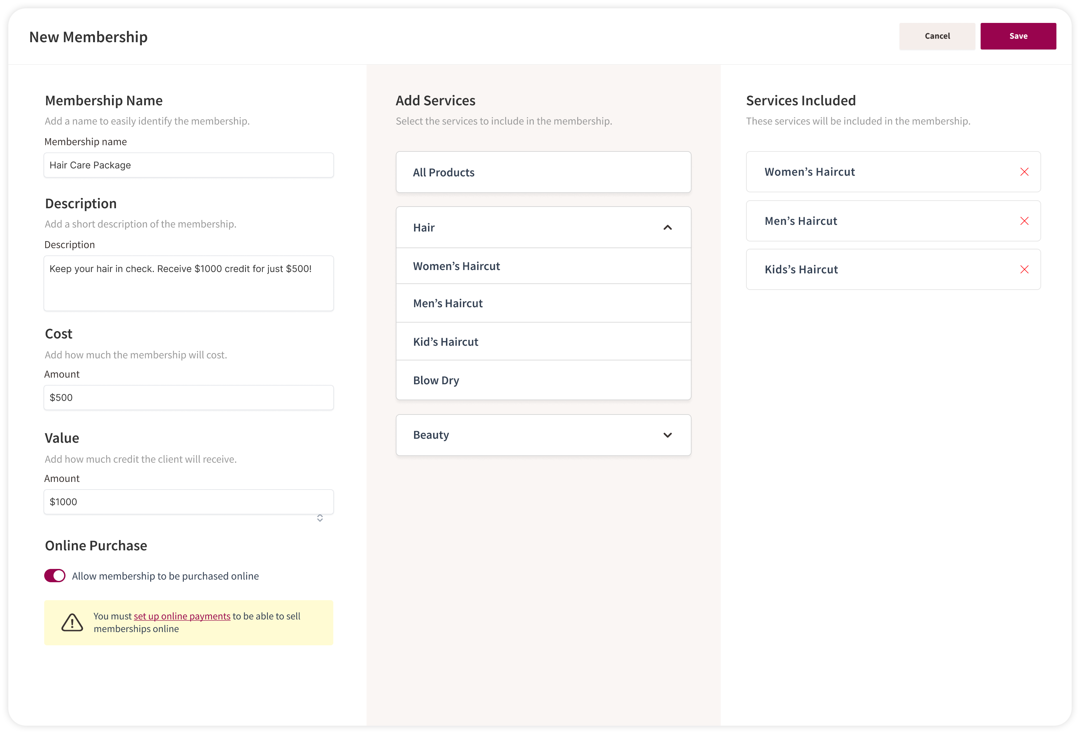Click Women's Haircut name in Services Included
Image resolution: width=1080 pixels, height=734 pixels.
tap(810, 172)
